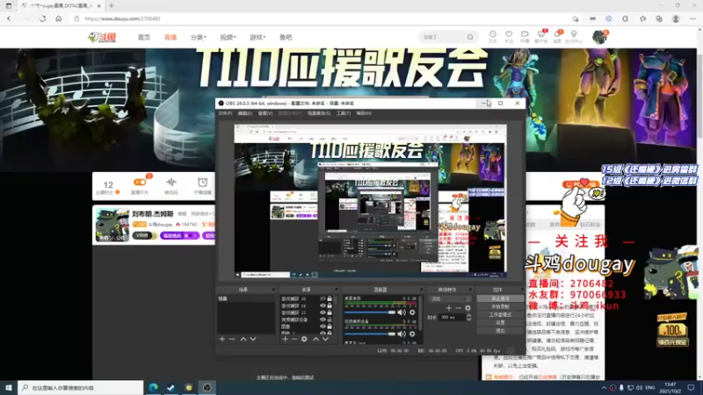Open source properties gear in Sources panel
Image resolution: width=703 pixels, height=395 pixels.
pyautogui.click(x=304, y=340)
